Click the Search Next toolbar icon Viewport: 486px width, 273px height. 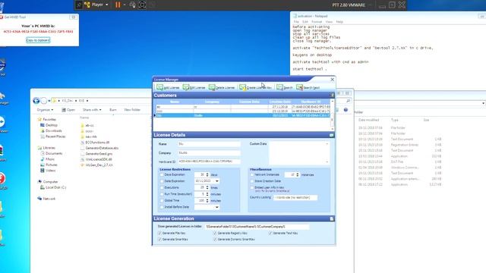[x=299, y=87]
